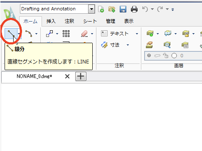Select the NONAME_0.dwg document tab
Viewport: 202px width, 151px height.
[x=34, y=76]
